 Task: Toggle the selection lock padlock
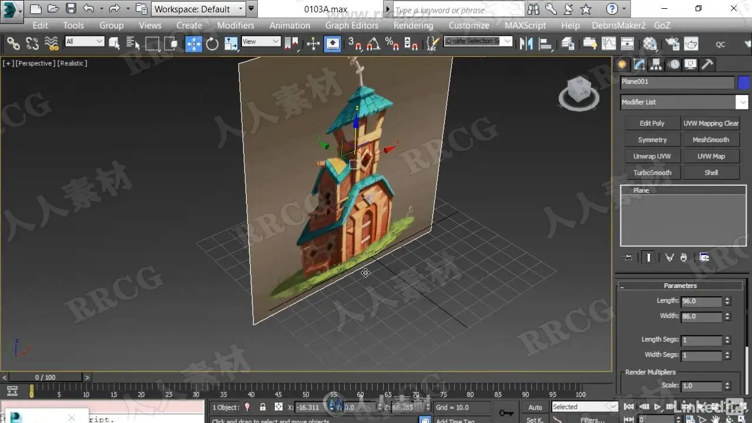click(263, 407)
